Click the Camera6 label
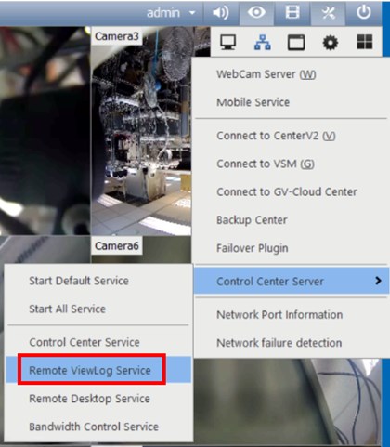The width and height of the screenshot is (390, 447). 117,246
